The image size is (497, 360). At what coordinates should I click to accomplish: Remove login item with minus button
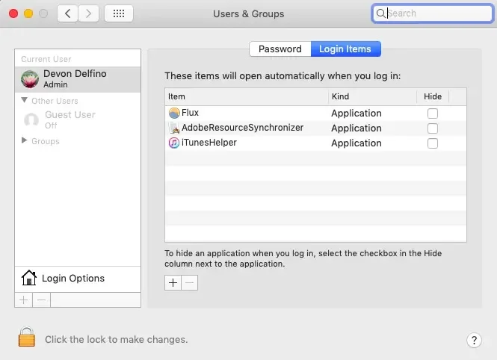190,283
